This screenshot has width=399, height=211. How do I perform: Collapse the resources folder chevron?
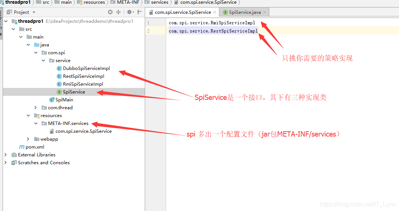(x=28, y=116)
